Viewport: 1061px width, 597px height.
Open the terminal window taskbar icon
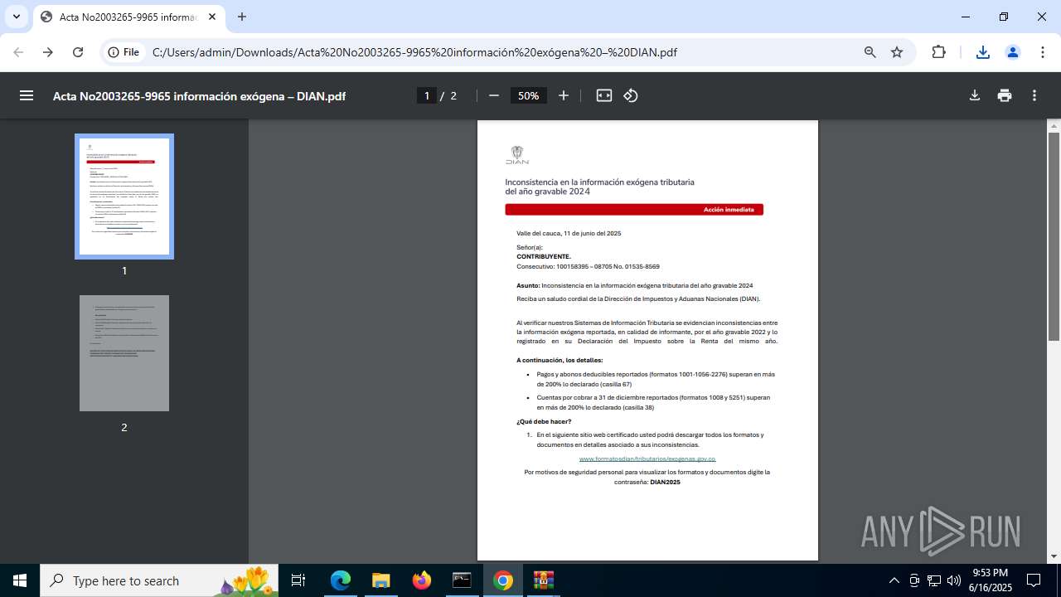click(462, 580)
